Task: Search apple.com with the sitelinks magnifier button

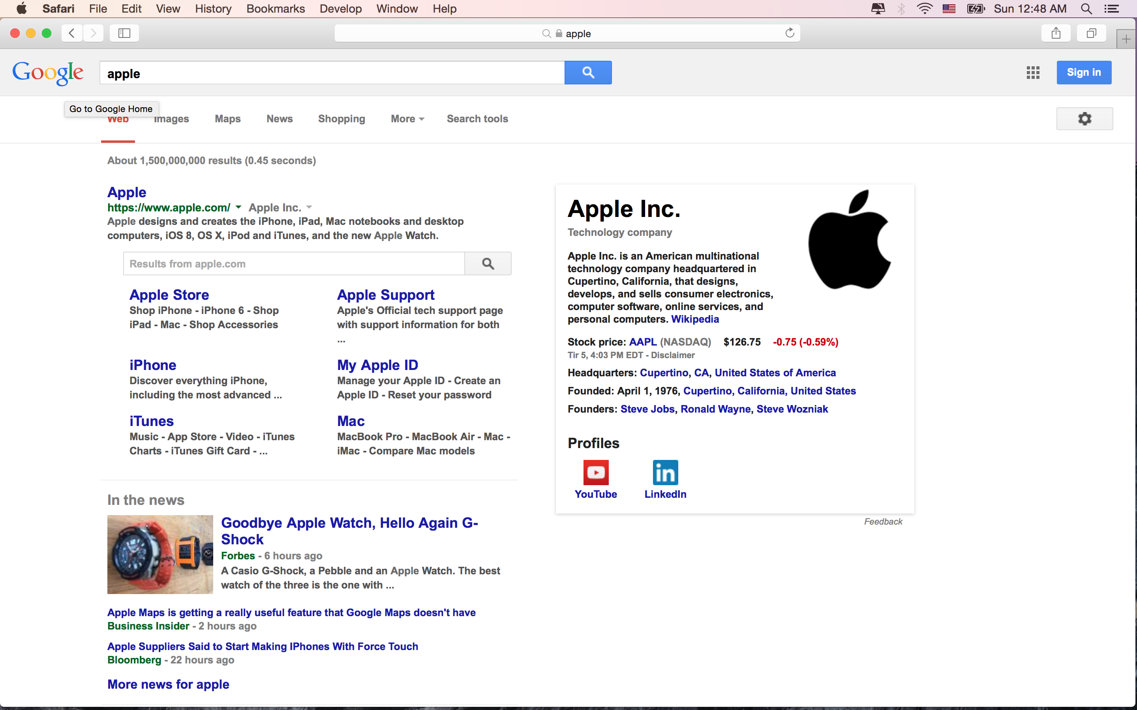Action: (x=488, y=263)
